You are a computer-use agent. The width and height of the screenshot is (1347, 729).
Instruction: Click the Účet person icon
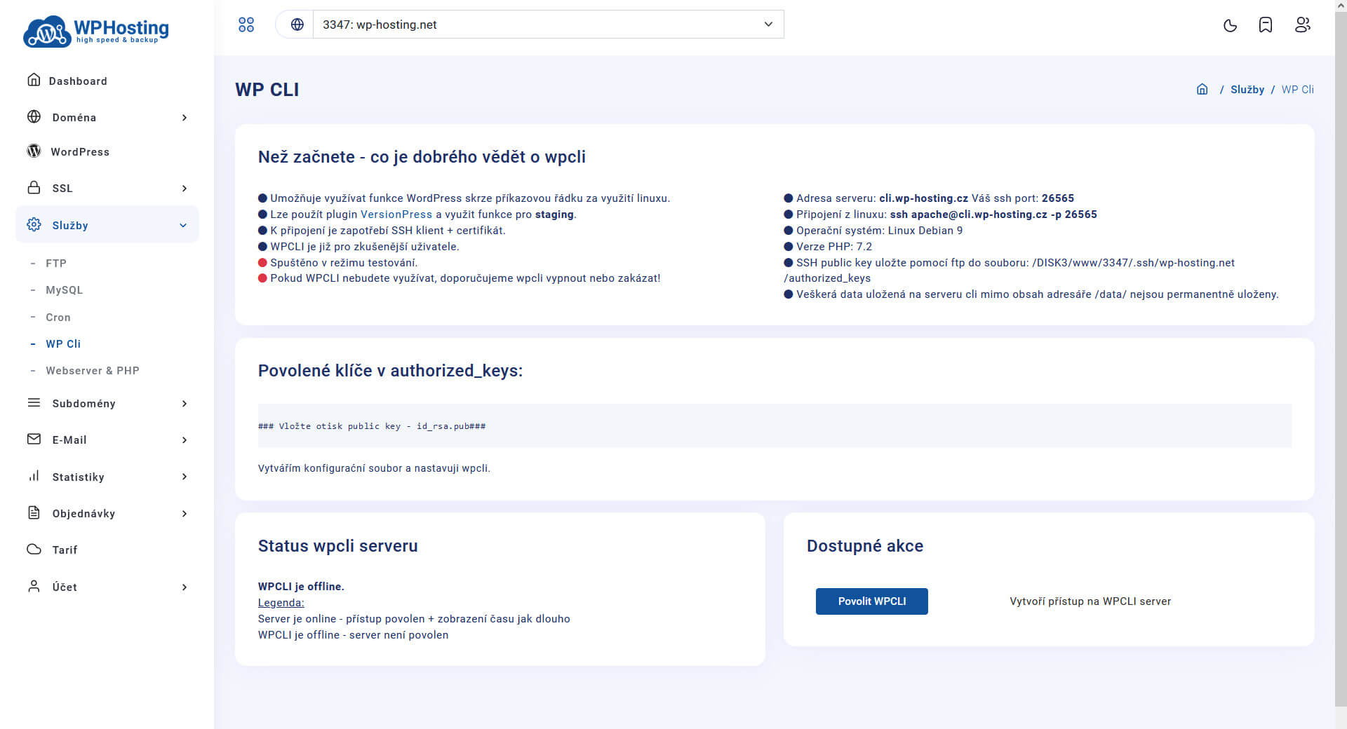[x=34, y=587]
